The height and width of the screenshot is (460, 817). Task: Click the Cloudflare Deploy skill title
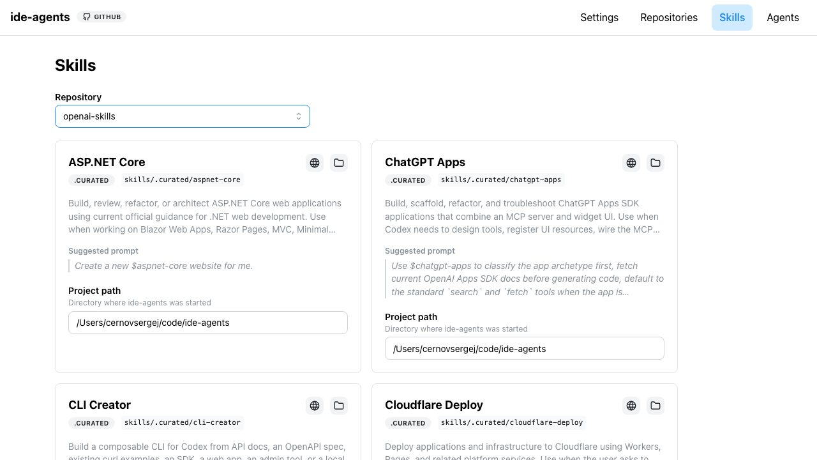click(434, 405)
